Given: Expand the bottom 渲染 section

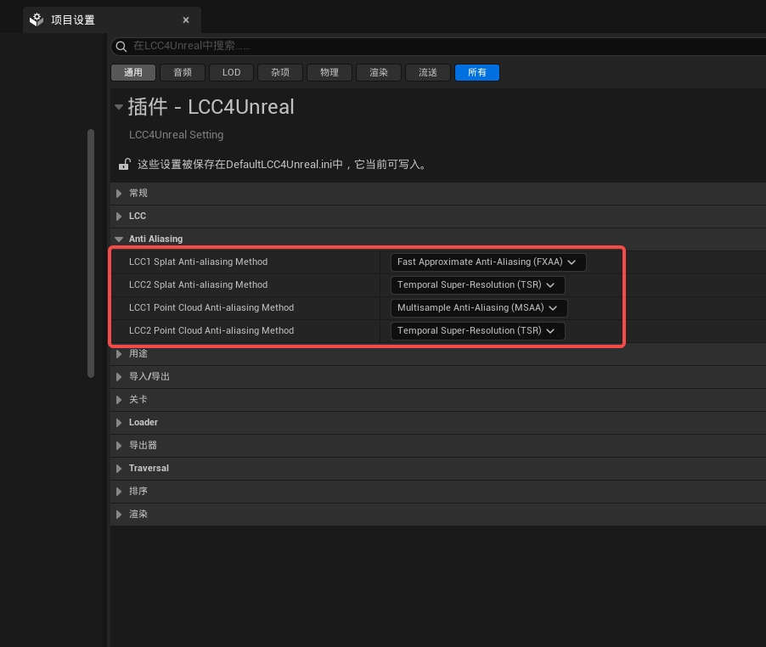Looking at the screenshot, I should click(119, 515).
